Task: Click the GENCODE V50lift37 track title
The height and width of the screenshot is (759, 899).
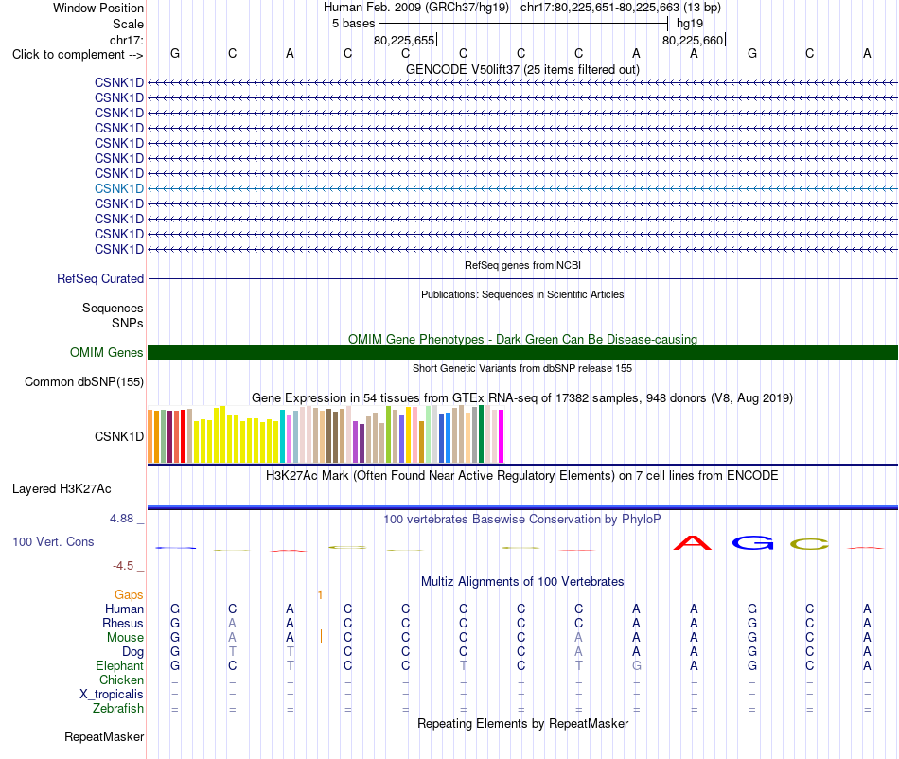Action: tap(522, 69)
